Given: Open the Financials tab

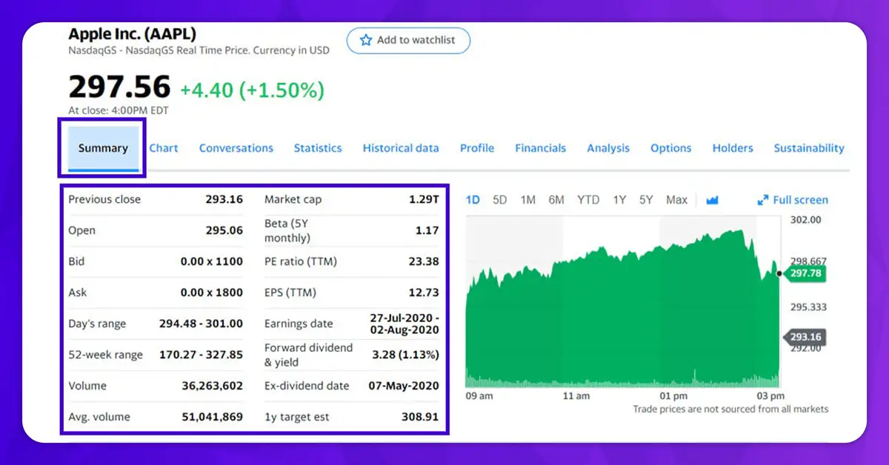Looking at the screenshot, I should click(541, 148).
